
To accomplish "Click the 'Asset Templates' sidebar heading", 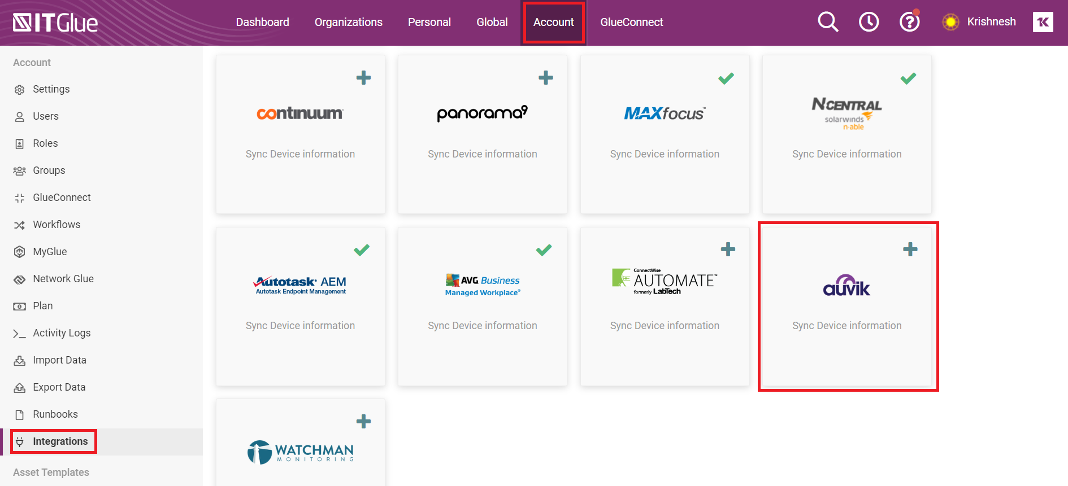I will 51,472.
